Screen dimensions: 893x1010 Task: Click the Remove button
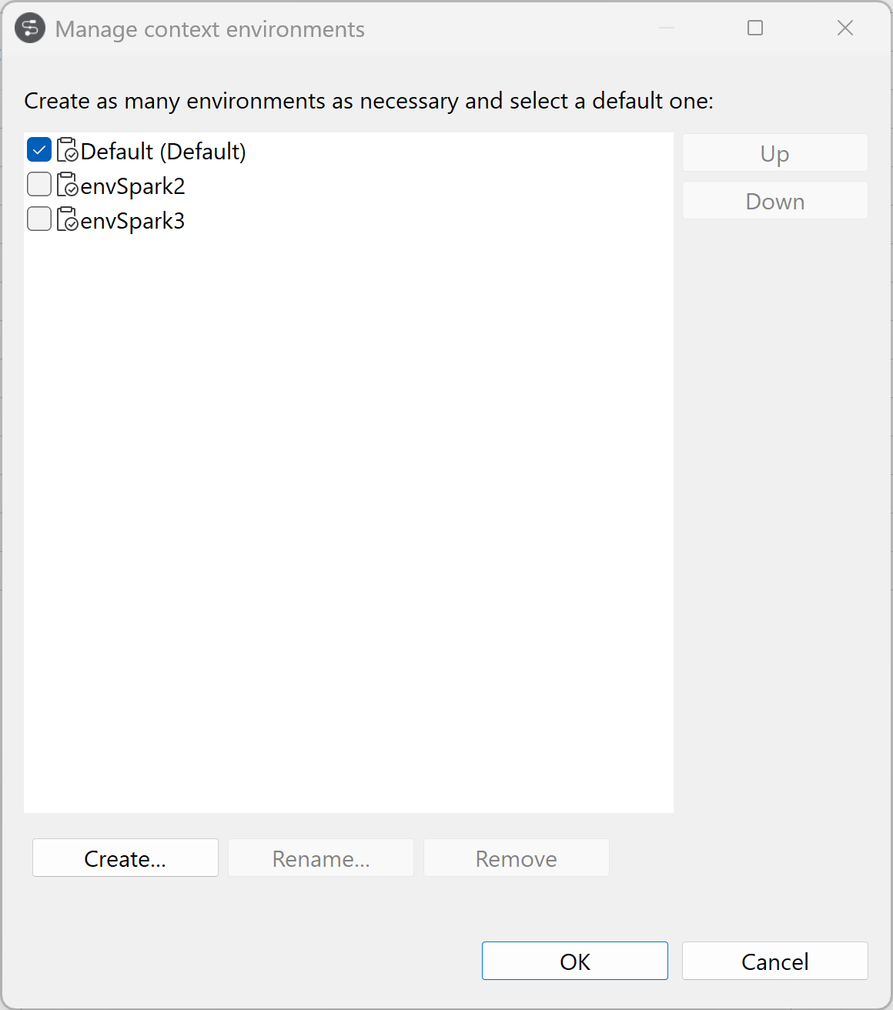(516, 858)
